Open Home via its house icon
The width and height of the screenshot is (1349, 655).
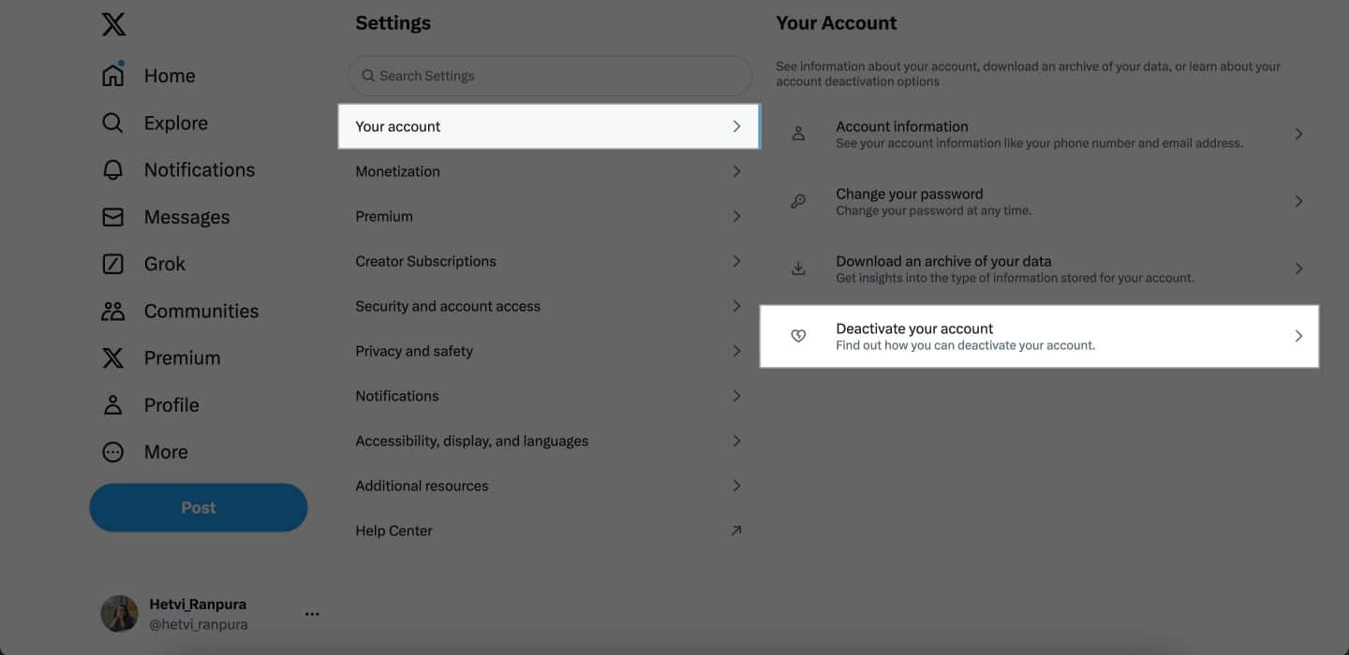pos(112,75)
